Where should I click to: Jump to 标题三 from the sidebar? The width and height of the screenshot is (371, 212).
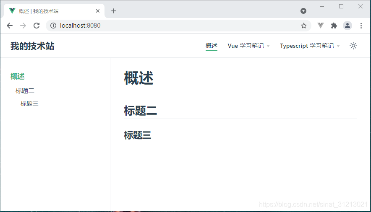(x=29, y=103)
